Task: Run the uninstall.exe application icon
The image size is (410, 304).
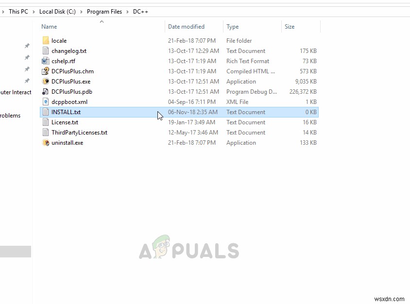Action: point(46,142)
